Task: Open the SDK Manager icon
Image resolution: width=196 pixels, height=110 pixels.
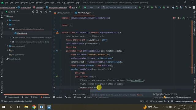Action: click(181, 7)
